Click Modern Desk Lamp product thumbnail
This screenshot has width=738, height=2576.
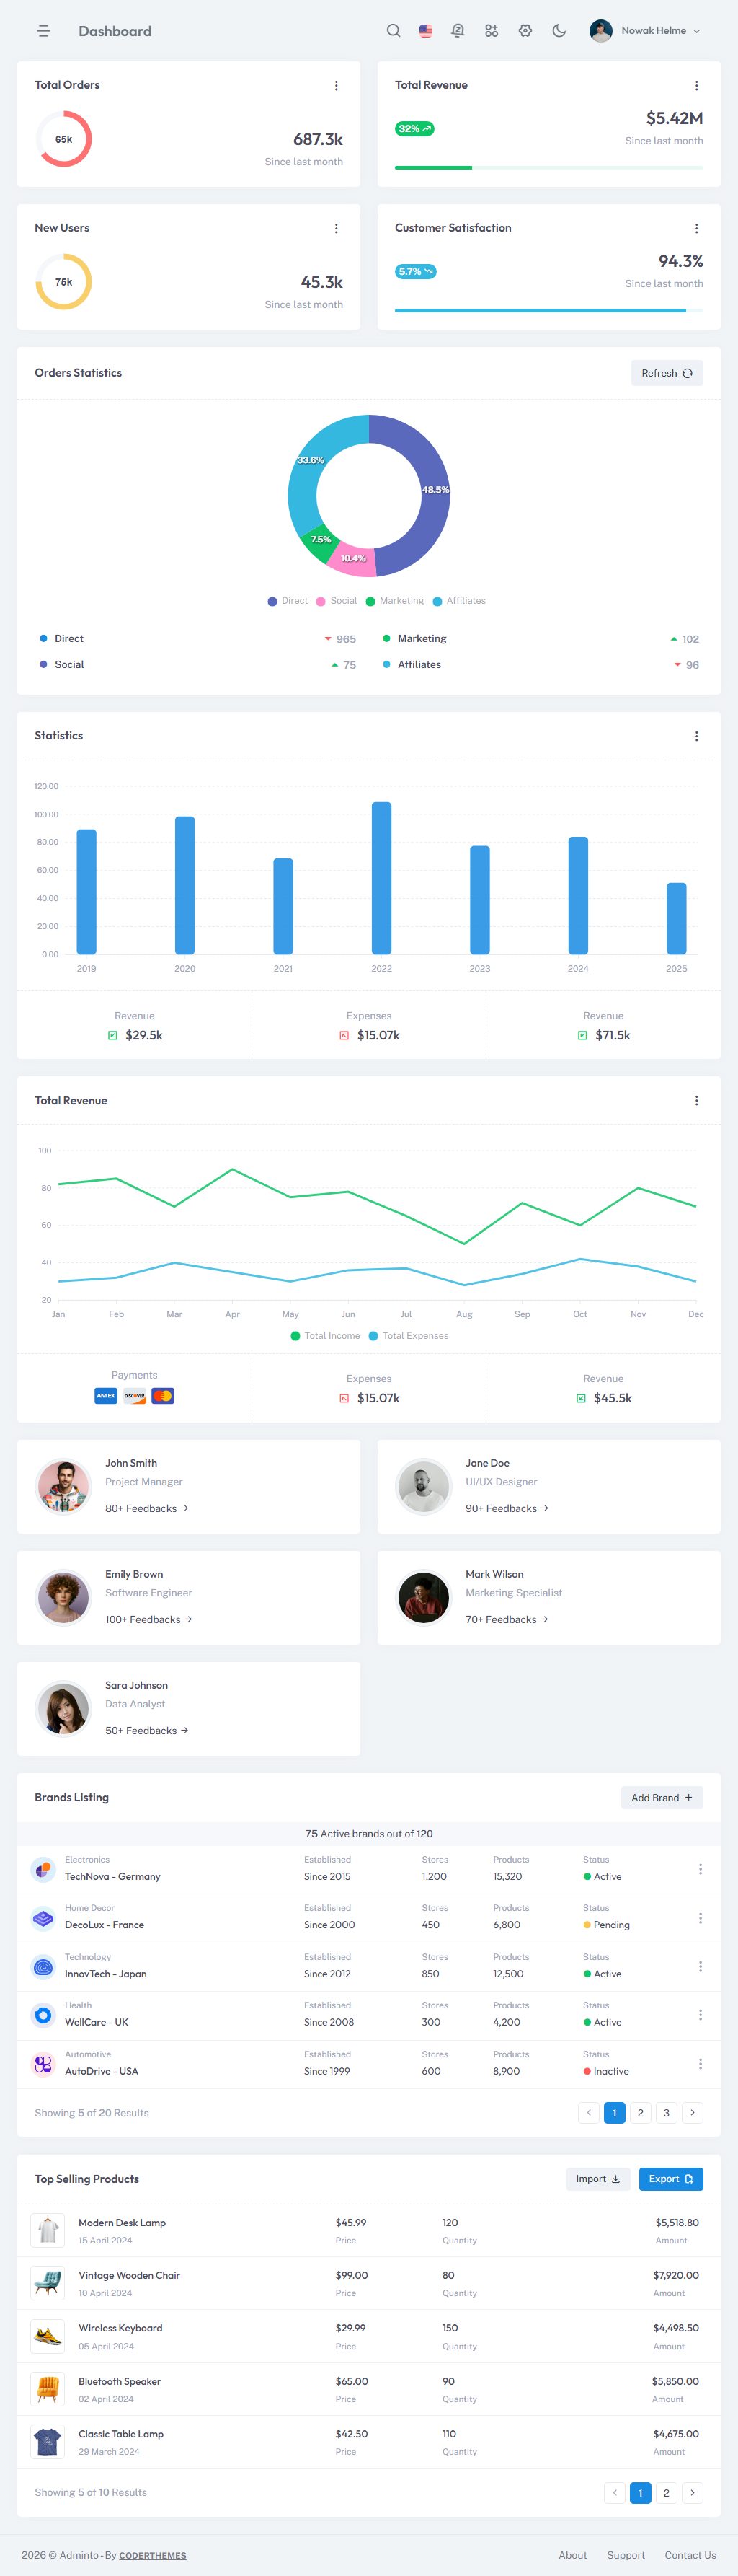click(x=47, y=2231)
